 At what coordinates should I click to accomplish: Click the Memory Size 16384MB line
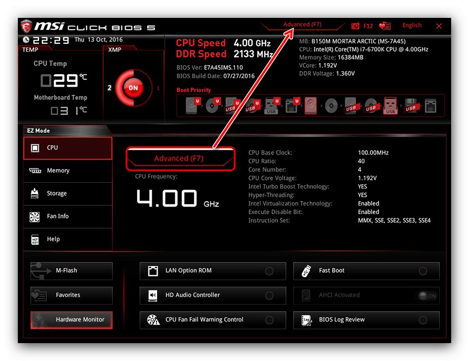pyautogui.click(x=331, y=57)
